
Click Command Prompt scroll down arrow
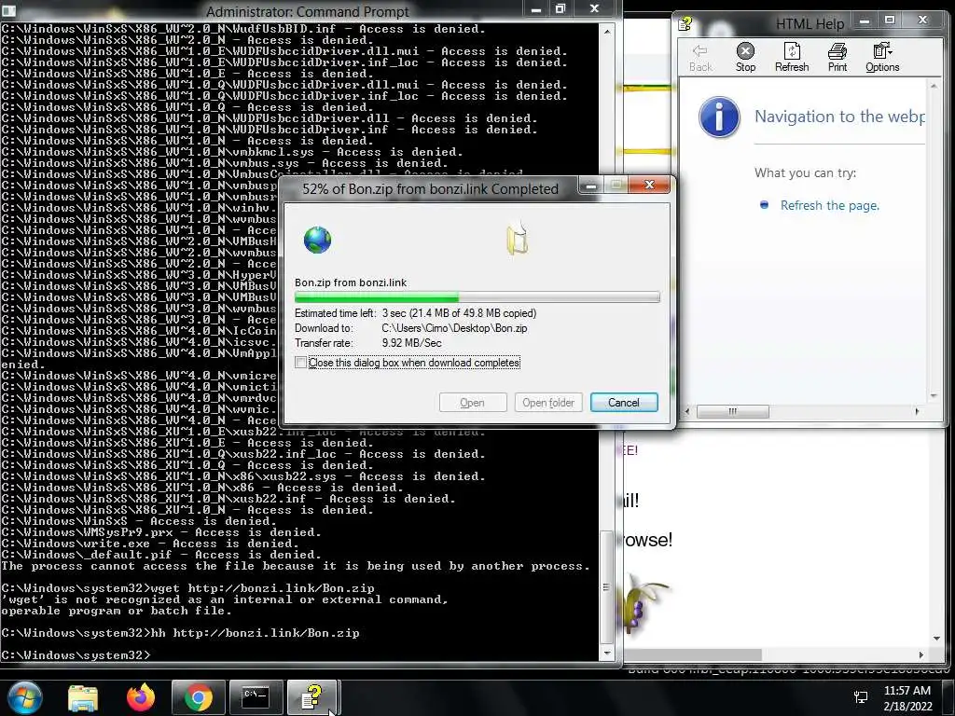coord(606,654)
